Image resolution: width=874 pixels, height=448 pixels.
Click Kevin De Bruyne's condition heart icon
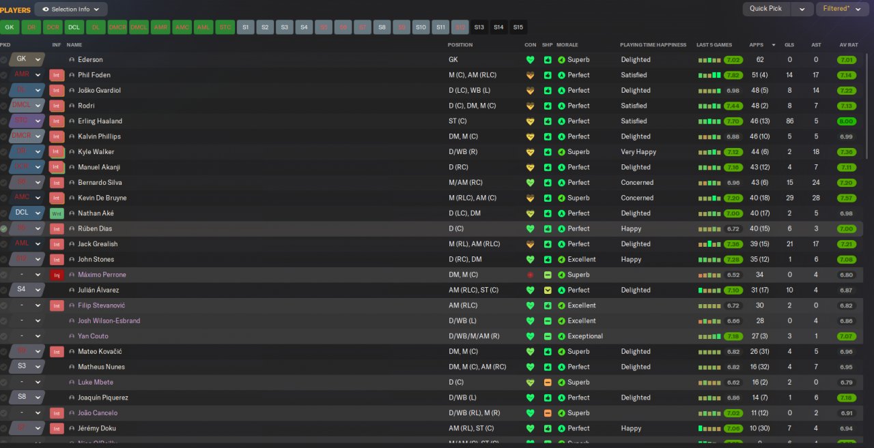(530, 198)
